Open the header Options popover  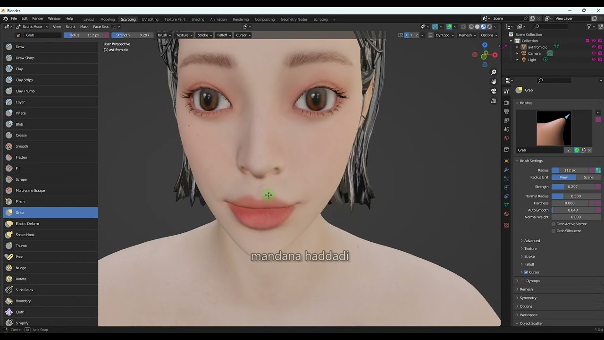489,35
